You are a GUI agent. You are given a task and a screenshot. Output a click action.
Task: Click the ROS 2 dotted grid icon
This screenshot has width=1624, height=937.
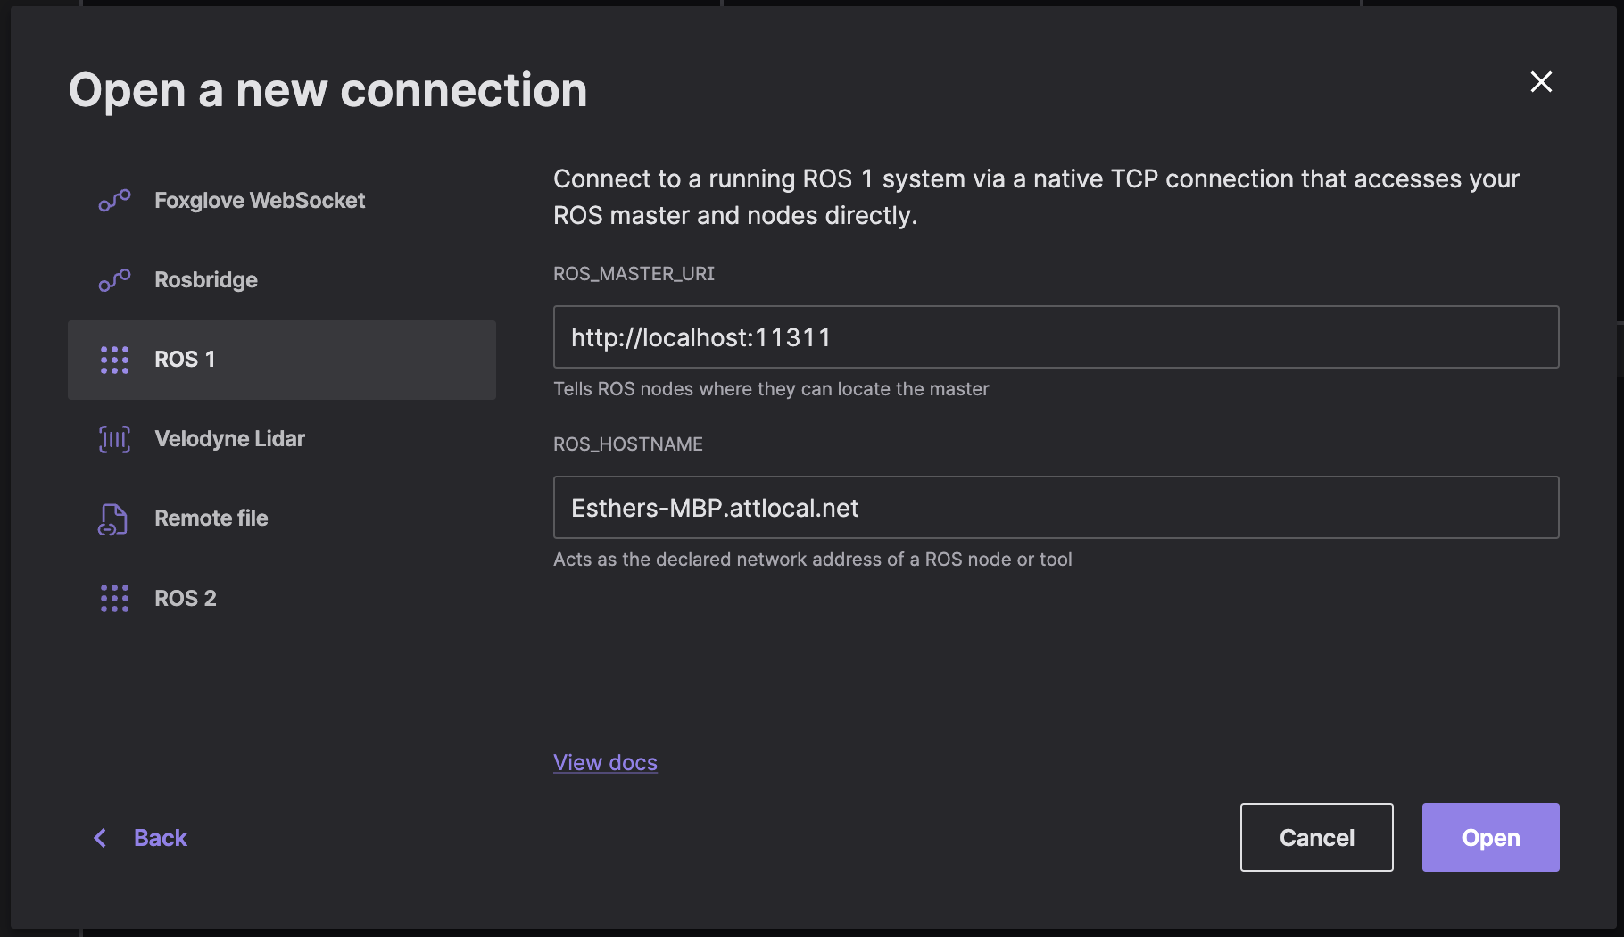(x=114, y=598)
